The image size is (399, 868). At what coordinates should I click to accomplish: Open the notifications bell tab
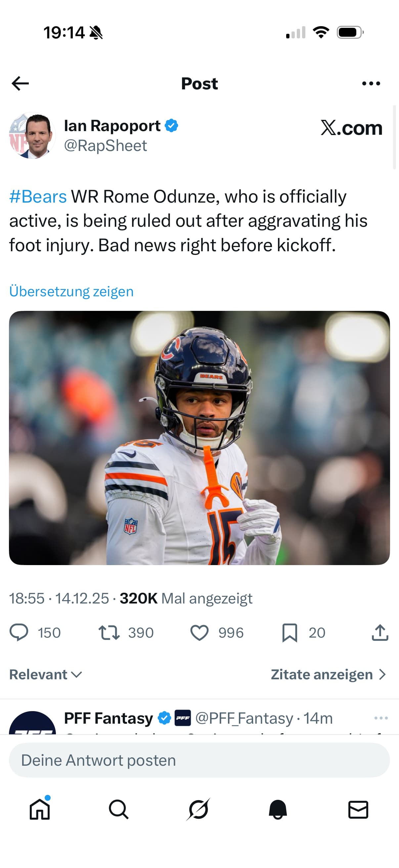click(x=278, y=809)
